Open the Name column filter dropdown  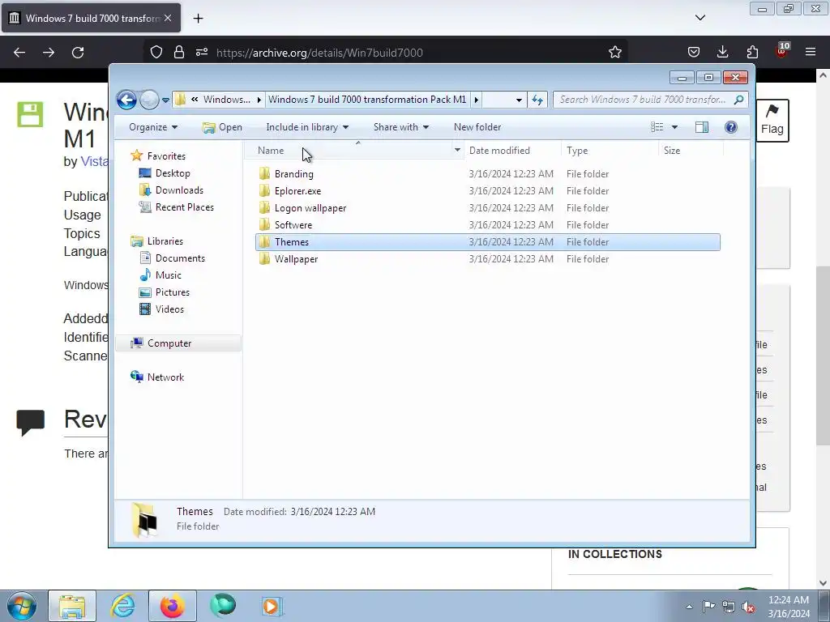457,150
